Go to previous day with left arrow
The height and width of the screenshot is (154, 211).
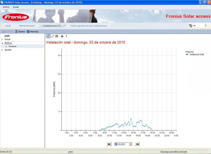(109, 144)
